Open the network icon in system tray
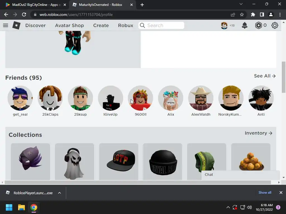Screen dimensions: 286x214 coord(242,207)
